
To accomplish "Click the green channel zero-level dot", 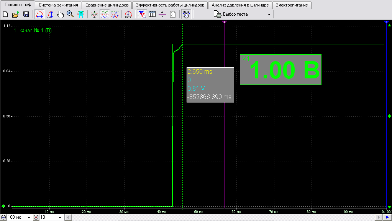I will click(x=3, y=206).
